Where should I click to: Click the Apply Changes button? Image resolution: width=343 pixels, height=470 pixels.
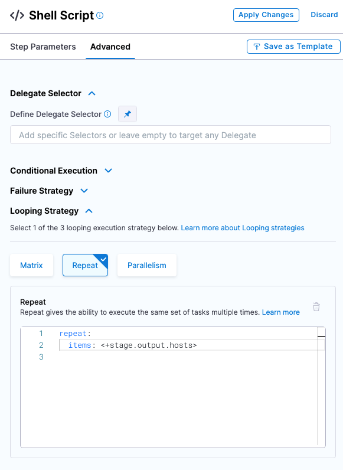266,15
